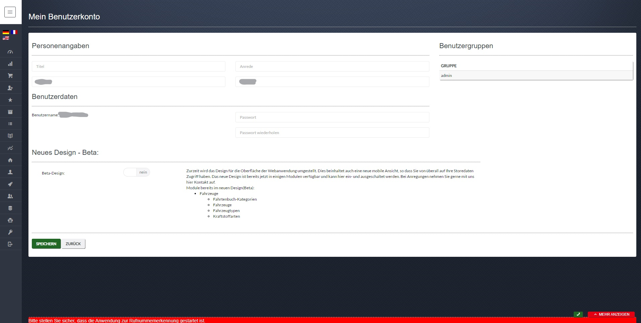641x323 pixels.
Task: Open the key sidebar icon
Action: [x=10, y=232]
